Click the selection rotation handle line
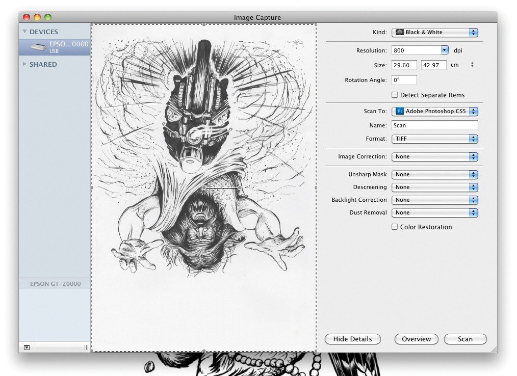Screen dimensions: 517x376 (222, 188)
